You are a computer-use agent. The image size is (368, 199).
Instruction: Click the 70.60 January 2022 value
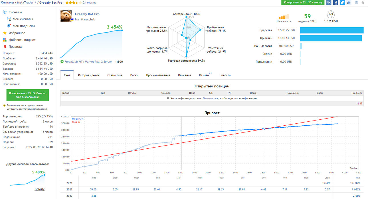93,190
